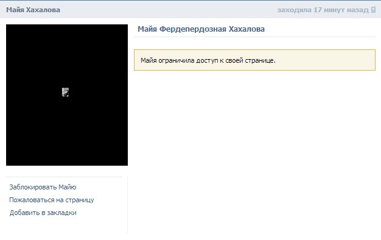
Task: Click the restricted access notice text
Action: coord(208,60)
